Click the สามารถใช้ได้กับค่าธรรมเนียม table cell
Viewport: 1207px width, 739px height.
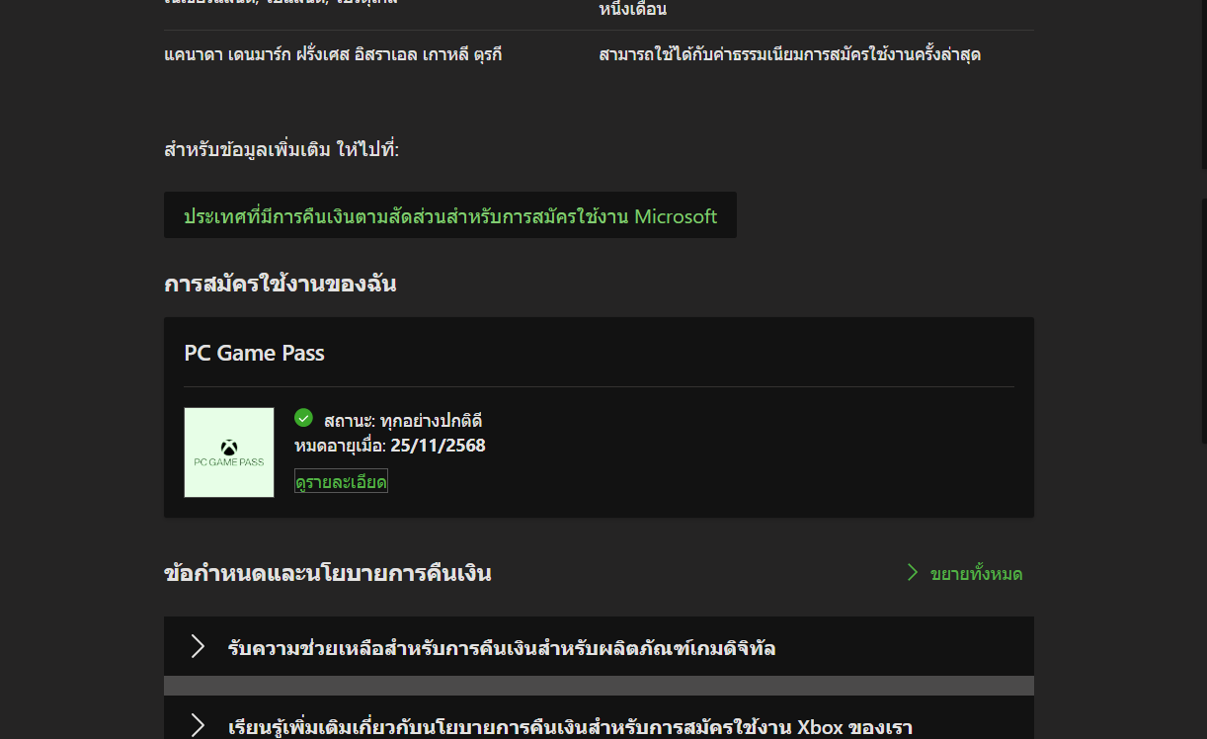point(790,54)
